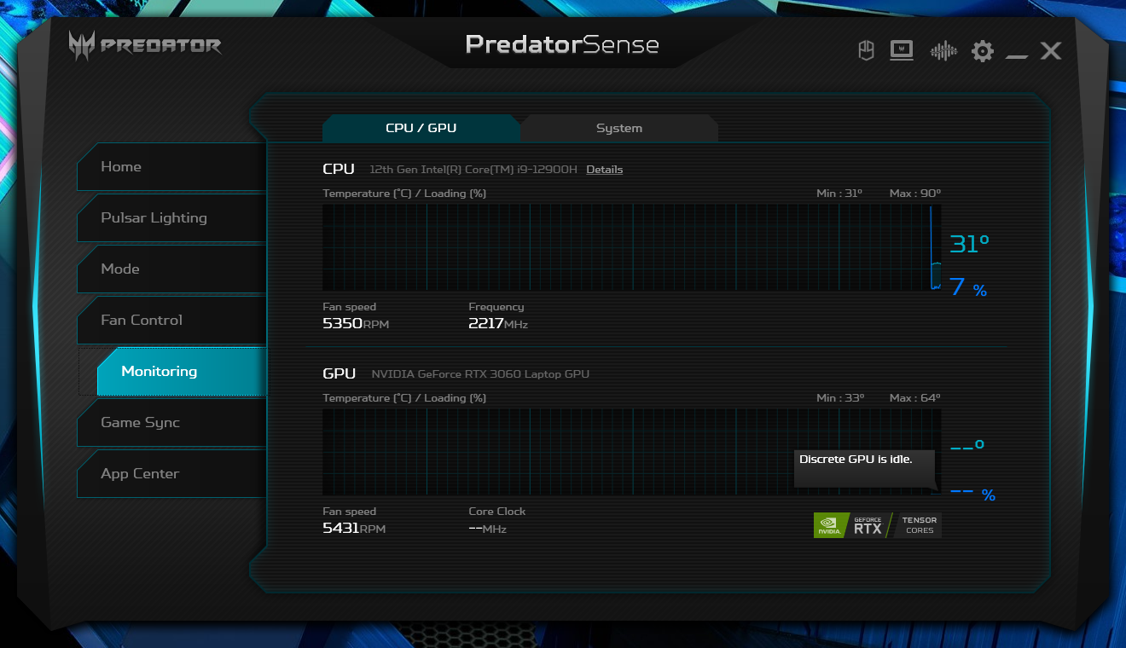The height and width of the screenshot is (648, 1126).
Task: Minimize the PredatorSense window
Action: [x=1017, y=56]
